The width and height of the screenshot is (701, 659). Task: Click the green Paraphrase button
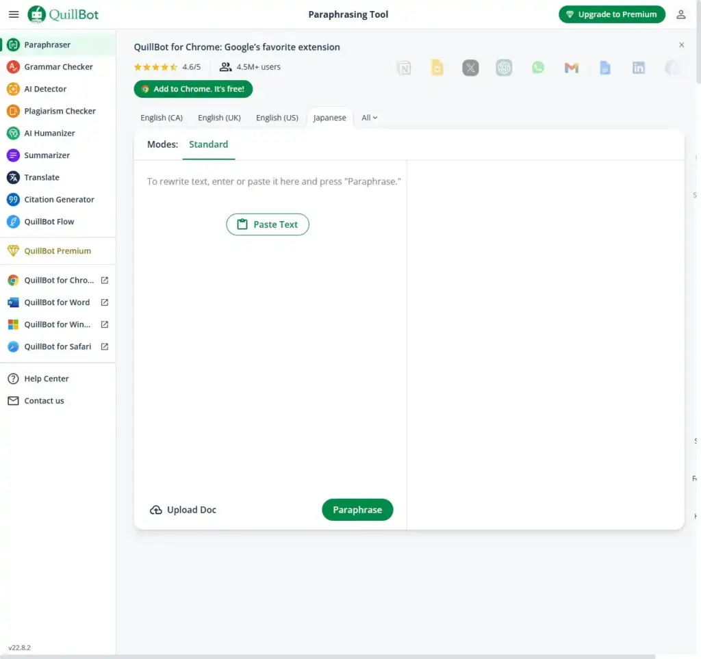click(x=357, y=510)
